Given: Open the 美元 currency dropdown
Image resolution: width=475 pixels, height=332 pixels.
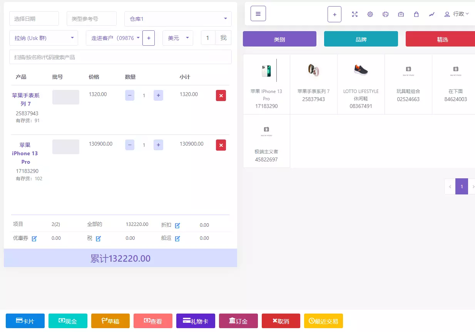Looking at the screenshot, I should [178, 38].
